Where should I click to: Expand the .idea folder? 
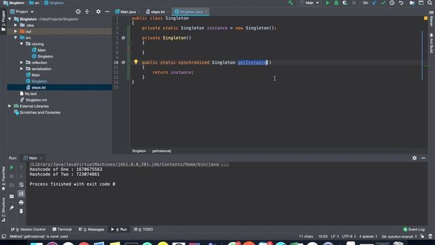16,25
